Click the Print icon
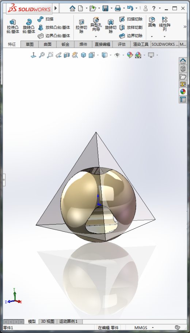Screen dimensions: 190x333 118,8
